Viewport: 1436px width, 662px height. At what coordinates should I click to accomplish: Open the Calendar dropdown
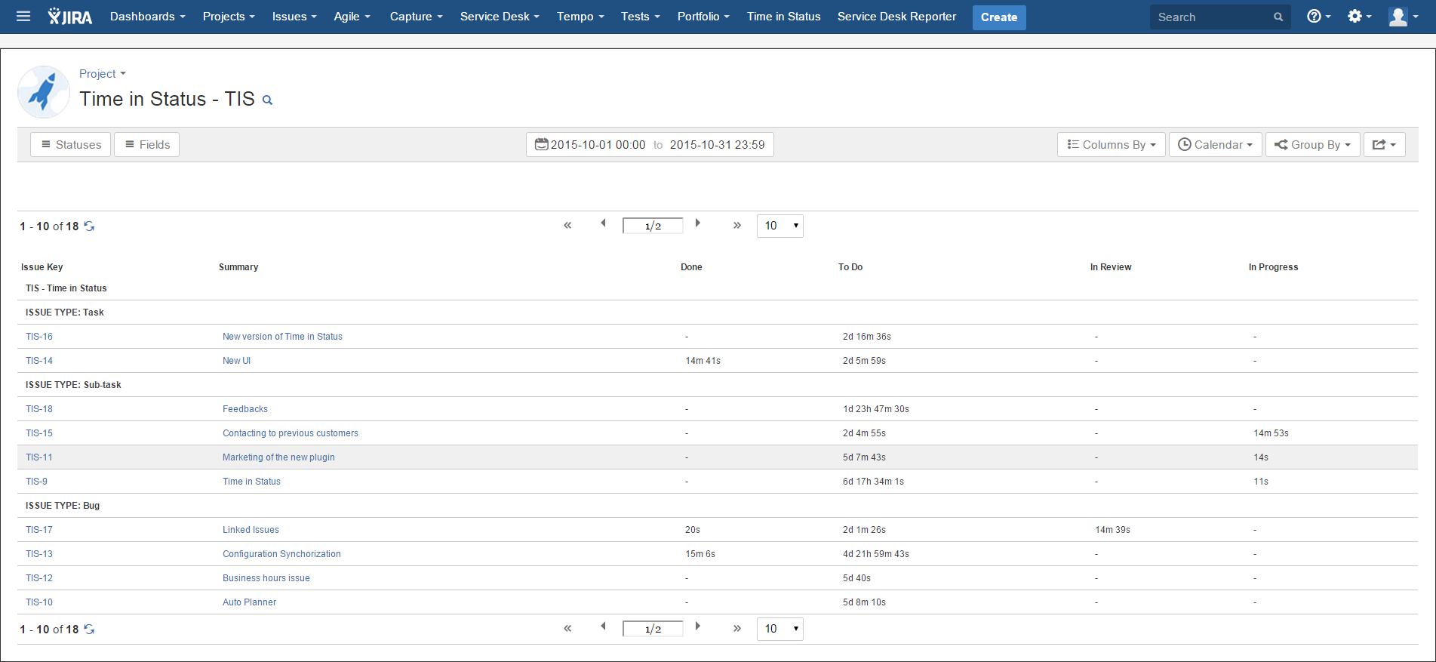click(1215, 145)
